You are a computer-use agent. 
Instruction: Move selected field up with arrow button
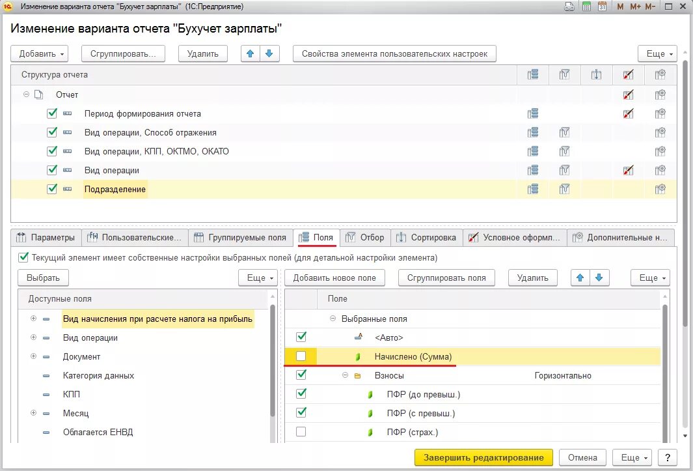pyautogui.click(x=580, y=278)
